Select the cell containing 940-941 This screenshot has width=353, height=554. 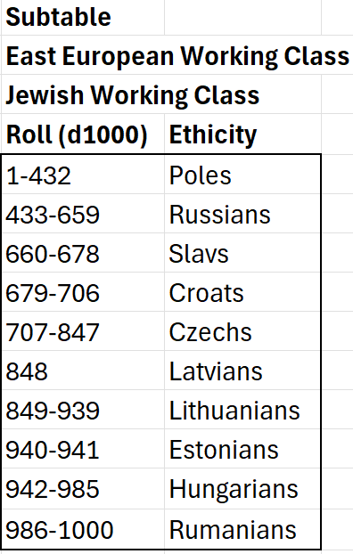pyautogui.click(x=83, y=449)
